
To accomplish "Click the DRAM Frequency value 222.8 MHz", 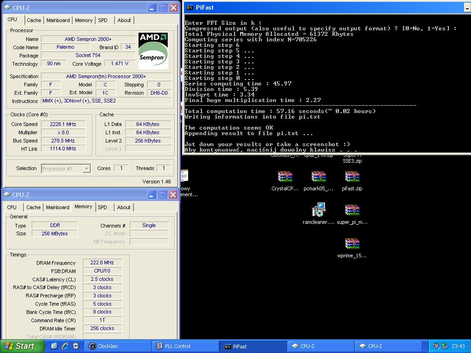I will (102, 262).
